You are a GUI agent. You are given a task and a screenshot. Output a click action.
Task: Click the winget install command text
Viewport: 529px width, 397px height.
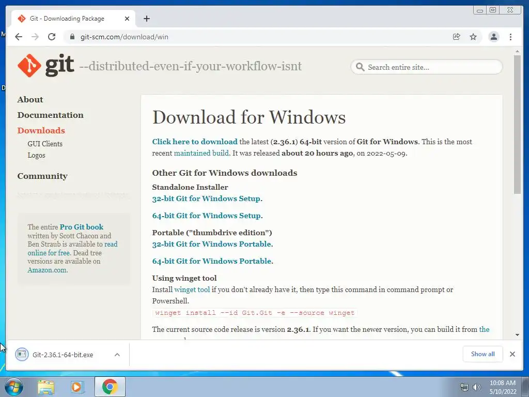[255, 313]
